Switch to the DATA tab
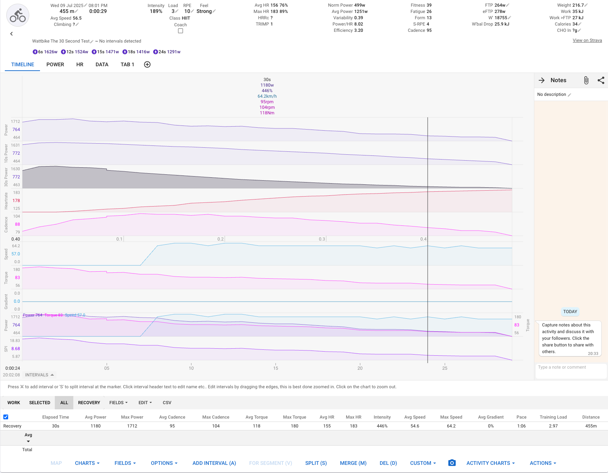The height and width of the screenshot is (473, 608). coord(102,64)
